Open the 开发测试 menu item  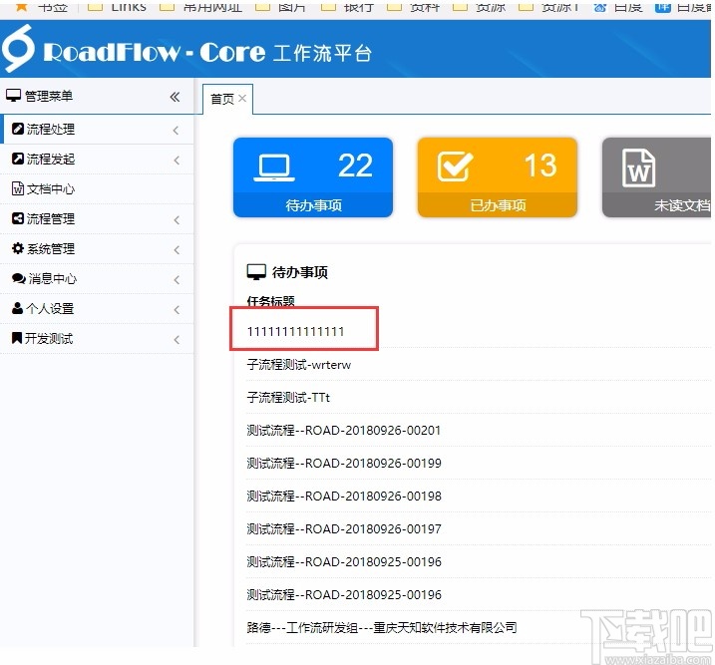pos(97,339)
